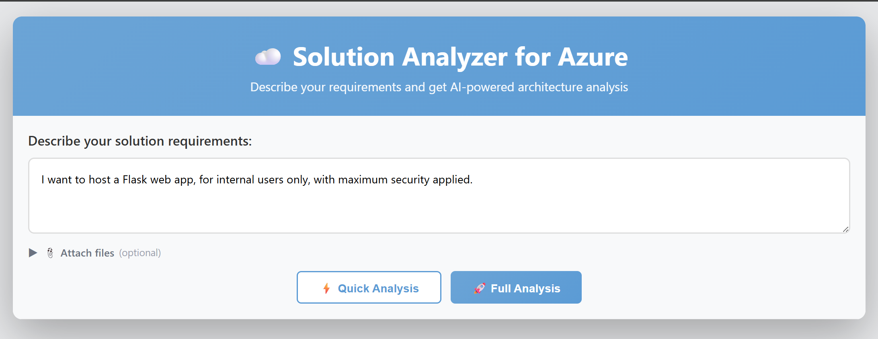Image resolution: width=878 pixels, height=339 pixels.
Task: Run Quick Analysis
Action: click(369, 288)
